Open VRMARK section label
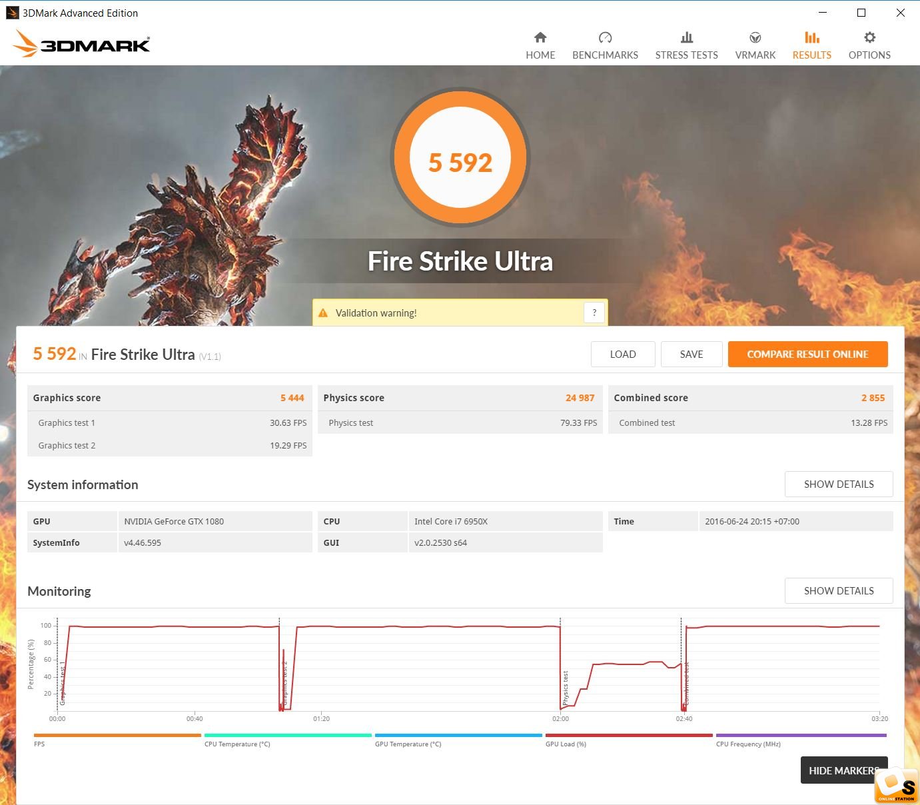Viewport: 920px width, 805px height. click(x=755, y=55)
